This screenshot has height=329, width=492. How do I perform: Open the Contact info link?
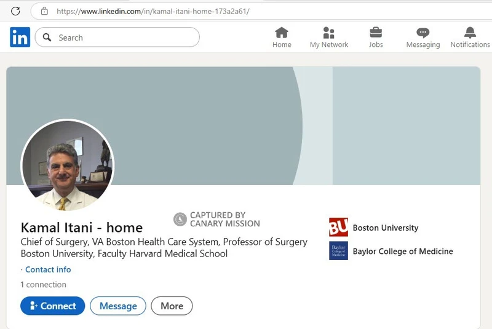click(x=48, y=269)
